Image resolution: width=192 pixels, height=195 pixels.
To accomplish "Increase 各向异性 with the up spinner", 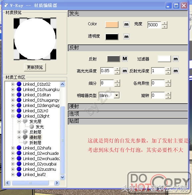I will click(x=168, y=81).
